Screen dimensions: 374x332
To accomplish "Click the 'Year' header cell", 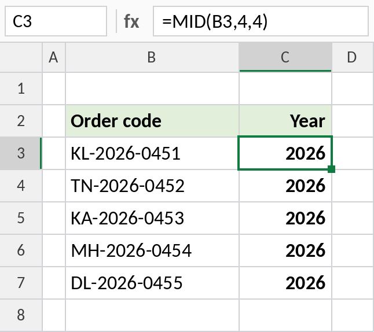I will point(285,121).
